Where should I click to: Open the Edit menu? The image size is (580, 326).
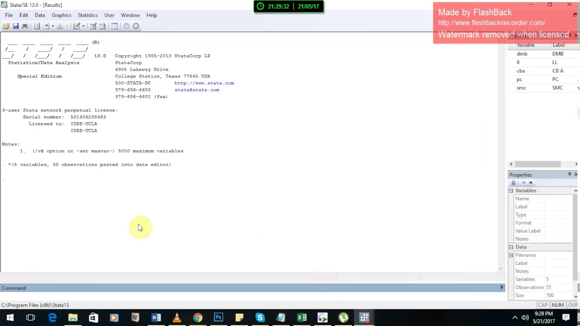pos(24,15)
